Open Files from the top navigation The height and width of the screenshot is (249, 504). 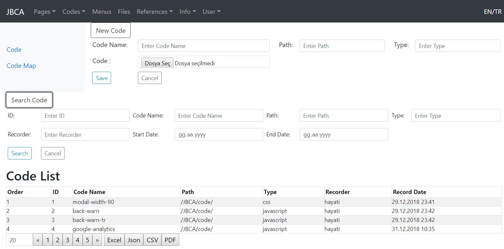[124, 12]
